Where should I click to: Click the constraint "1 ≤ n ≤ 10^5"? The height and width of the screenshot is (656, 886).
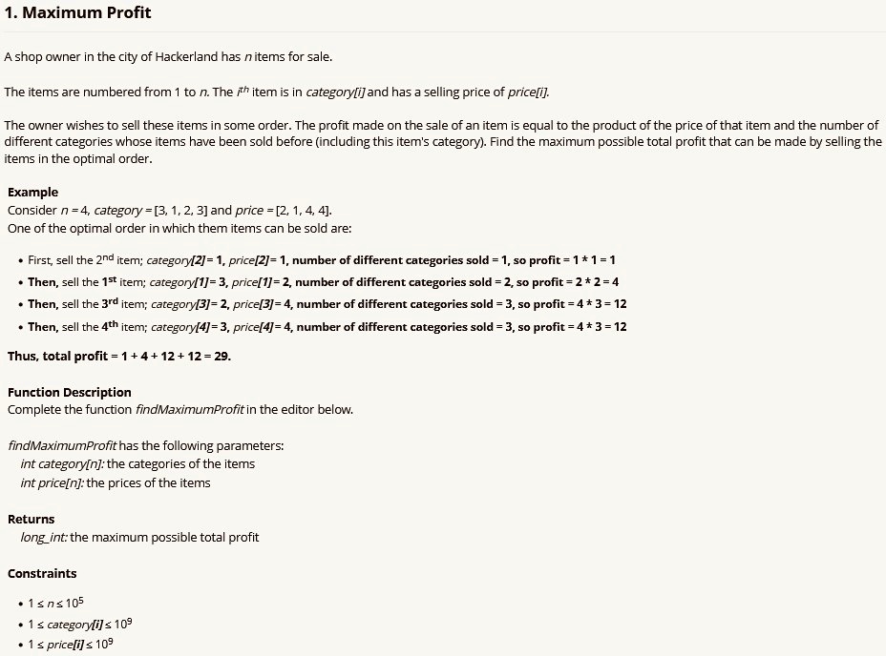pyautogui.click(x=56, y=603)
